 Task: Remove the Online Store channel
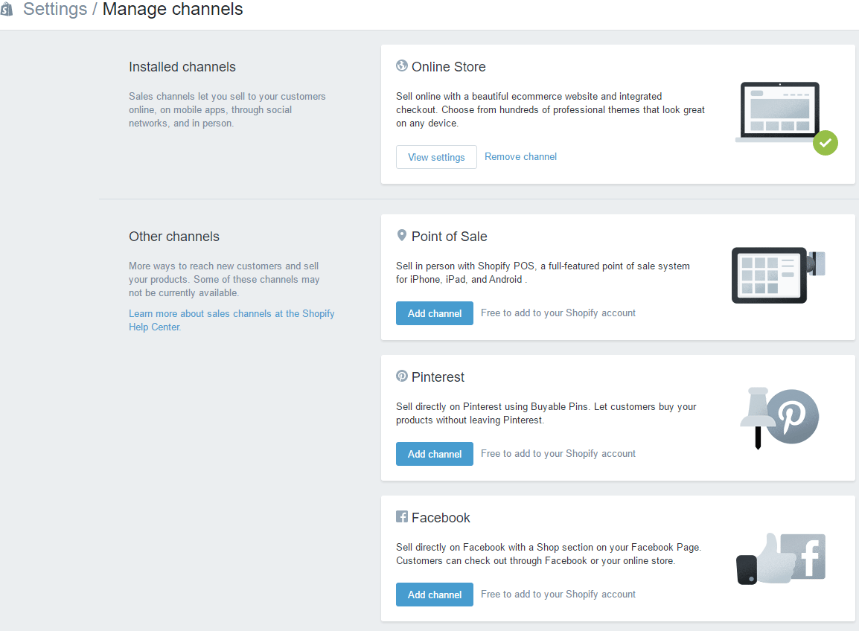tap(520, 157)
